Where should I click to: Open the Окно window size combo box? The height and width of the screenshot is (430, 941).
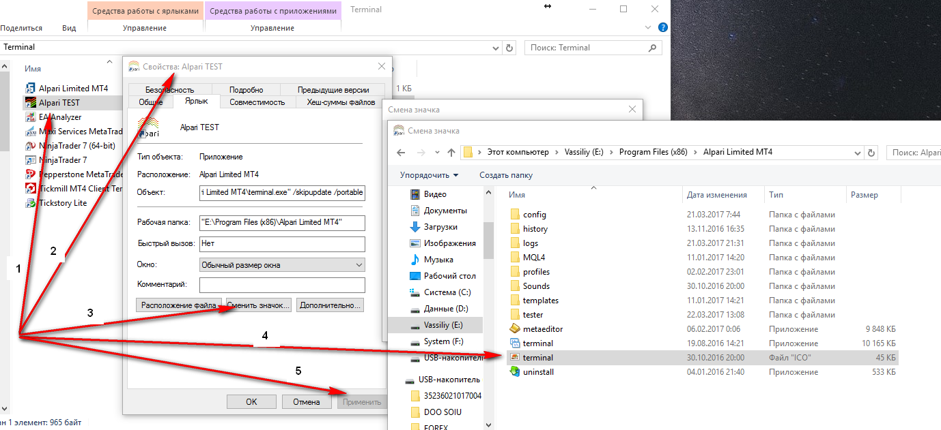click(282, 265)
